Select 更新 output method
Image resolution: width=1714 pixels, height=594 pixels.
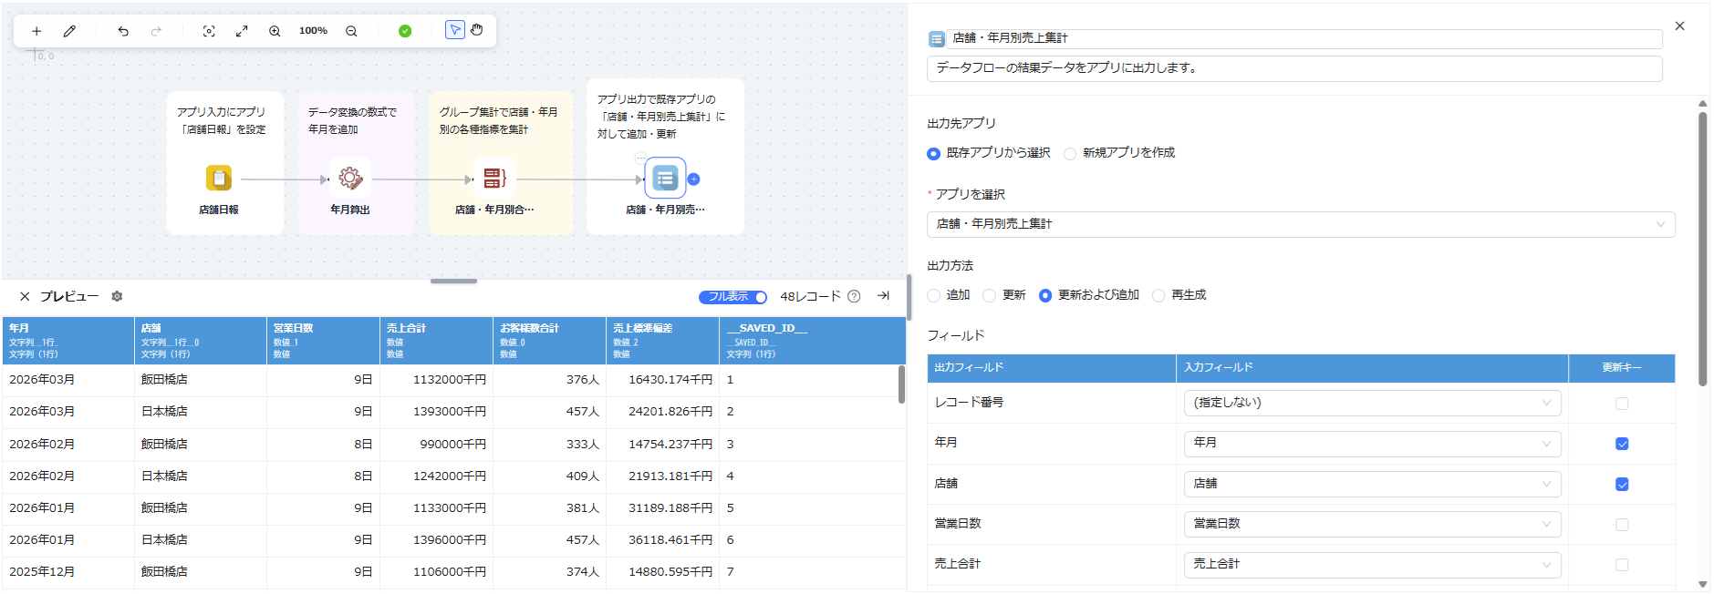click(989, 296)
